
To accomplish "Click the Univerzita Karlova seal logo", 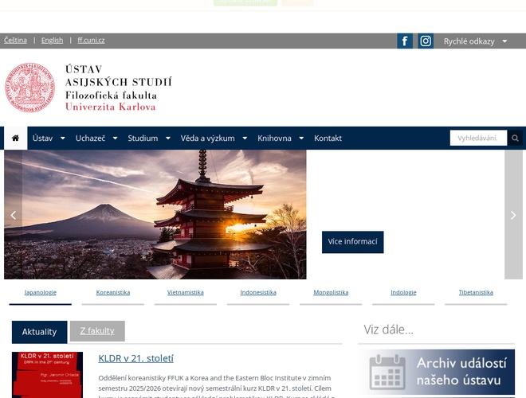I will click(x=30, y=88).
